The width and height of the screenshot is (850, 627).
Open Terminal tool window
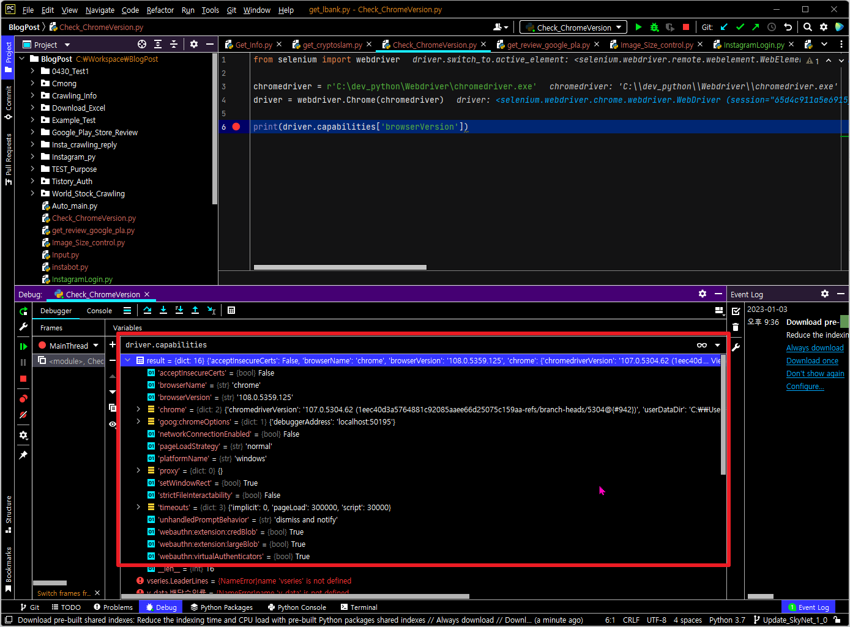[359, 607]
